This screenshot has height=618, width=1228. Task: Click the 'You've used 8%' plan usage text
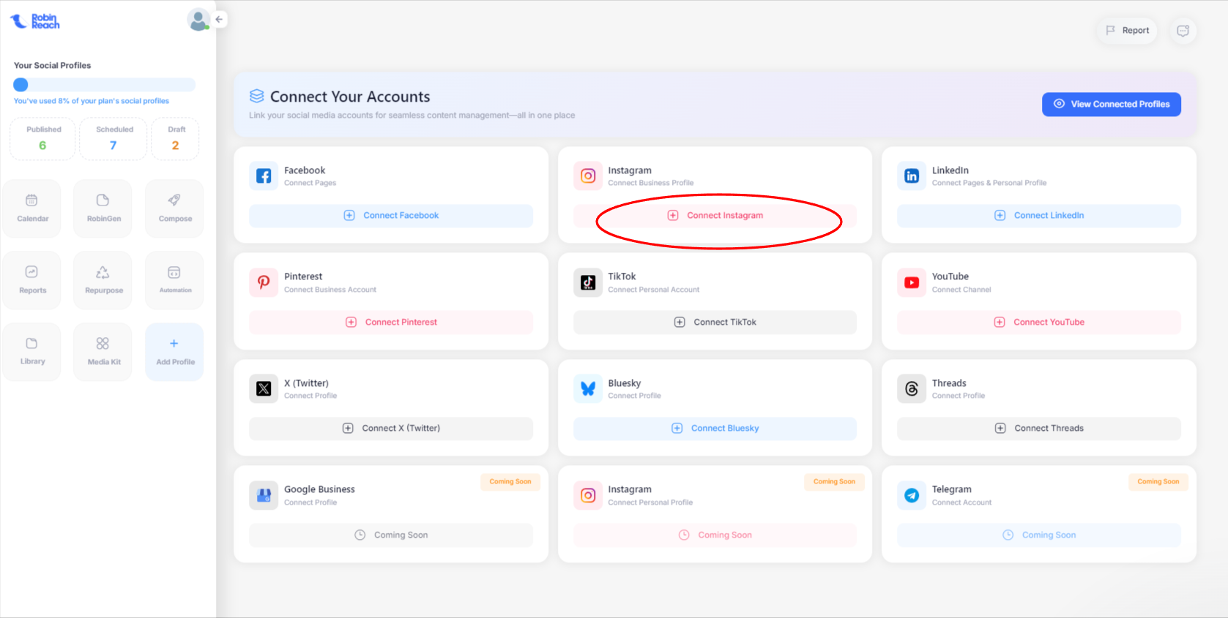[92, 101]
